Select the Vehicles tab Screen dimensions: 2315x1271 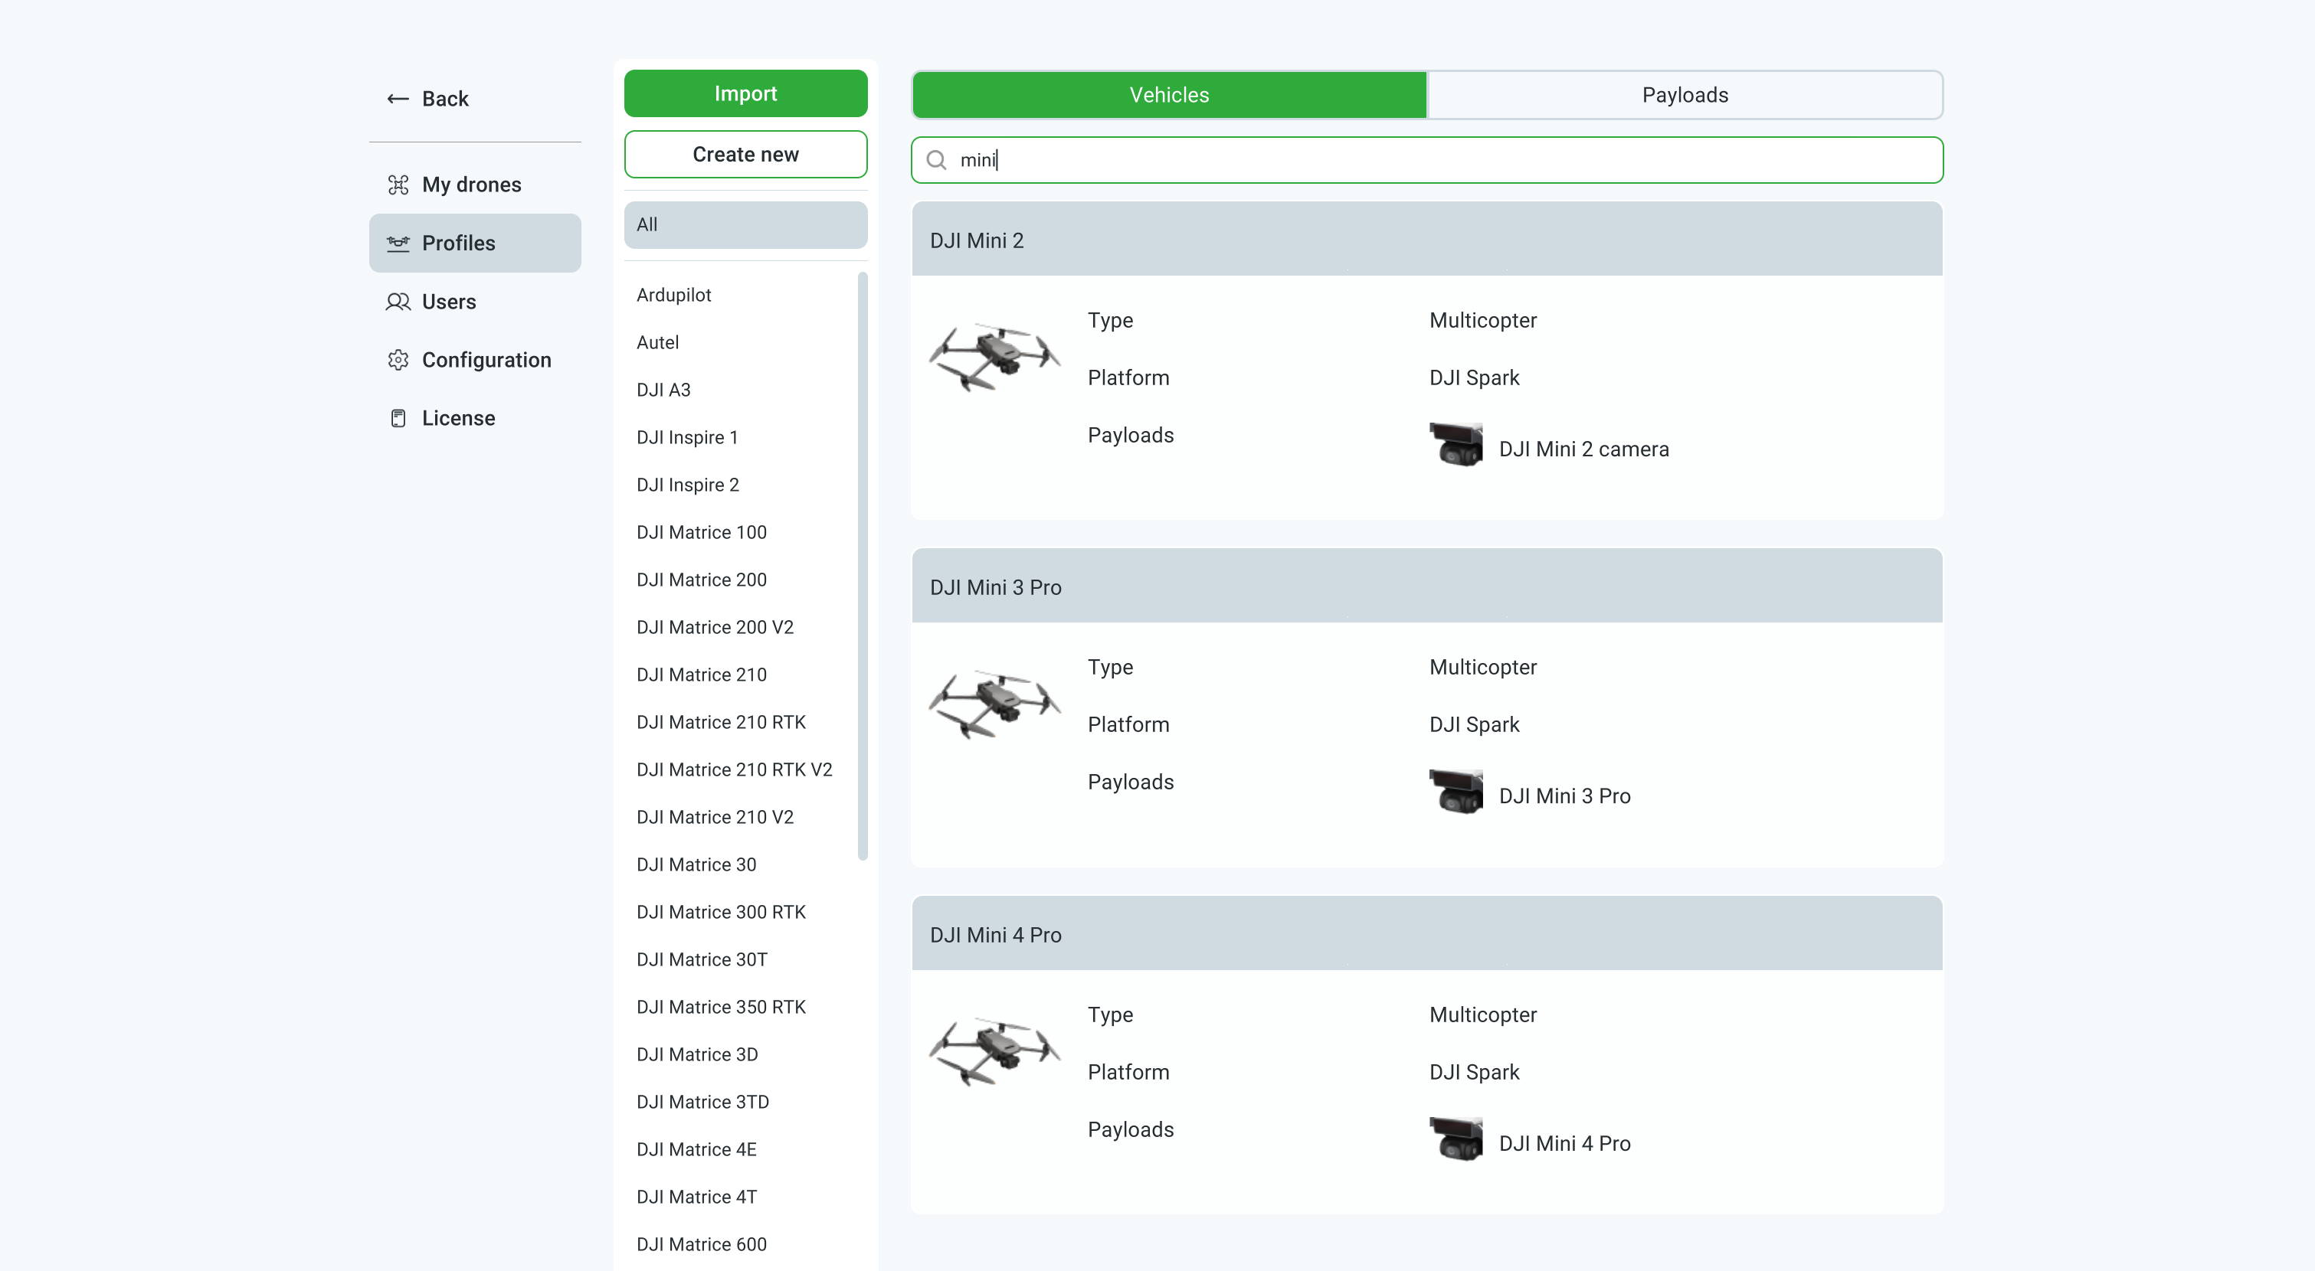tap(1168, 95)
